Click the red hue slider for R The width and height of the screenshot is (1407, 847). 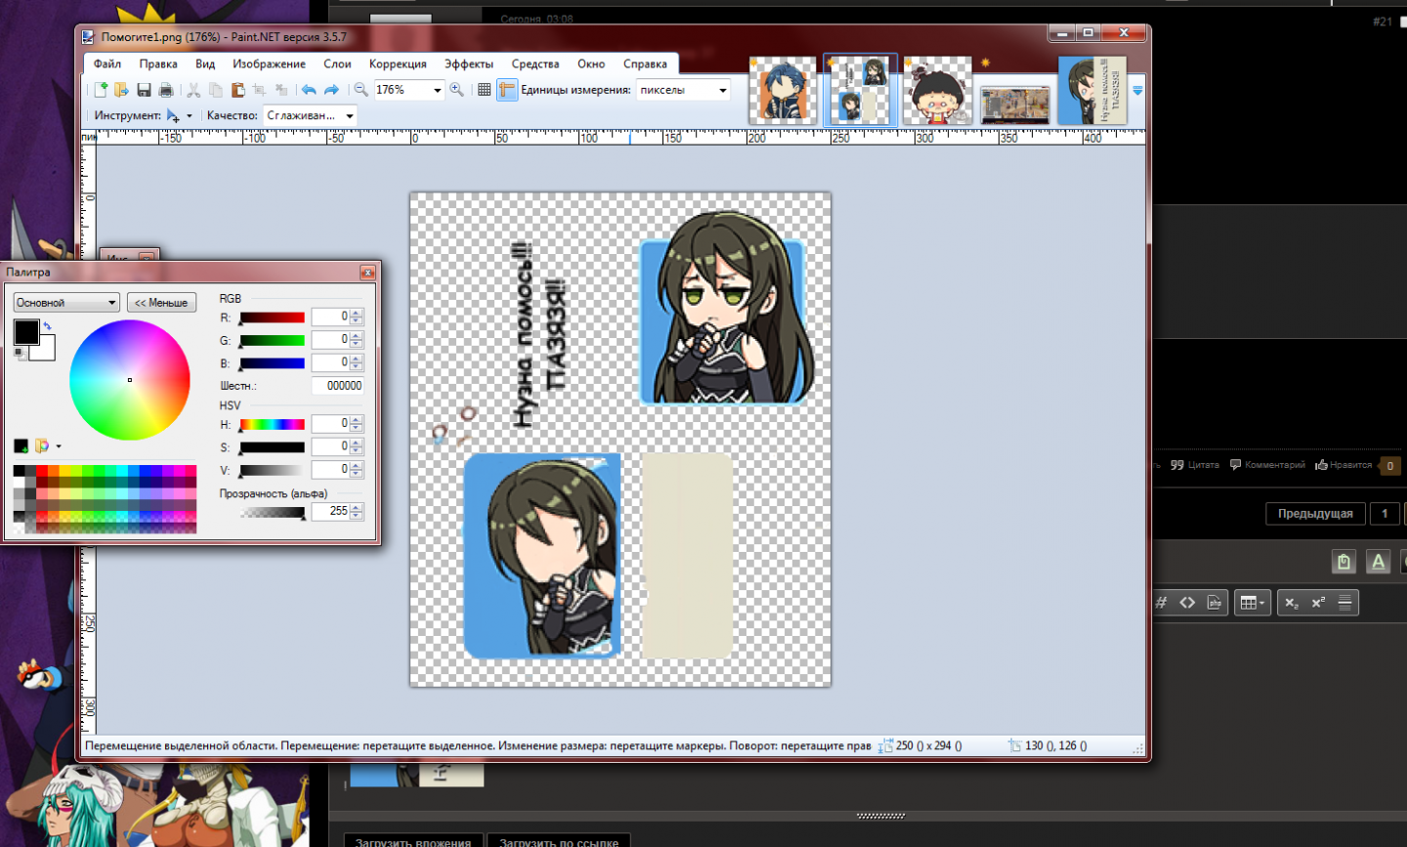(x=272, y=318)
